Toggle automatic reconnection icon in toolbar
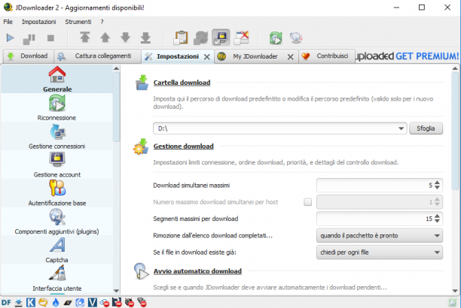Image resolution: width=461 pixels, height=308 pixels. point(201,38)
